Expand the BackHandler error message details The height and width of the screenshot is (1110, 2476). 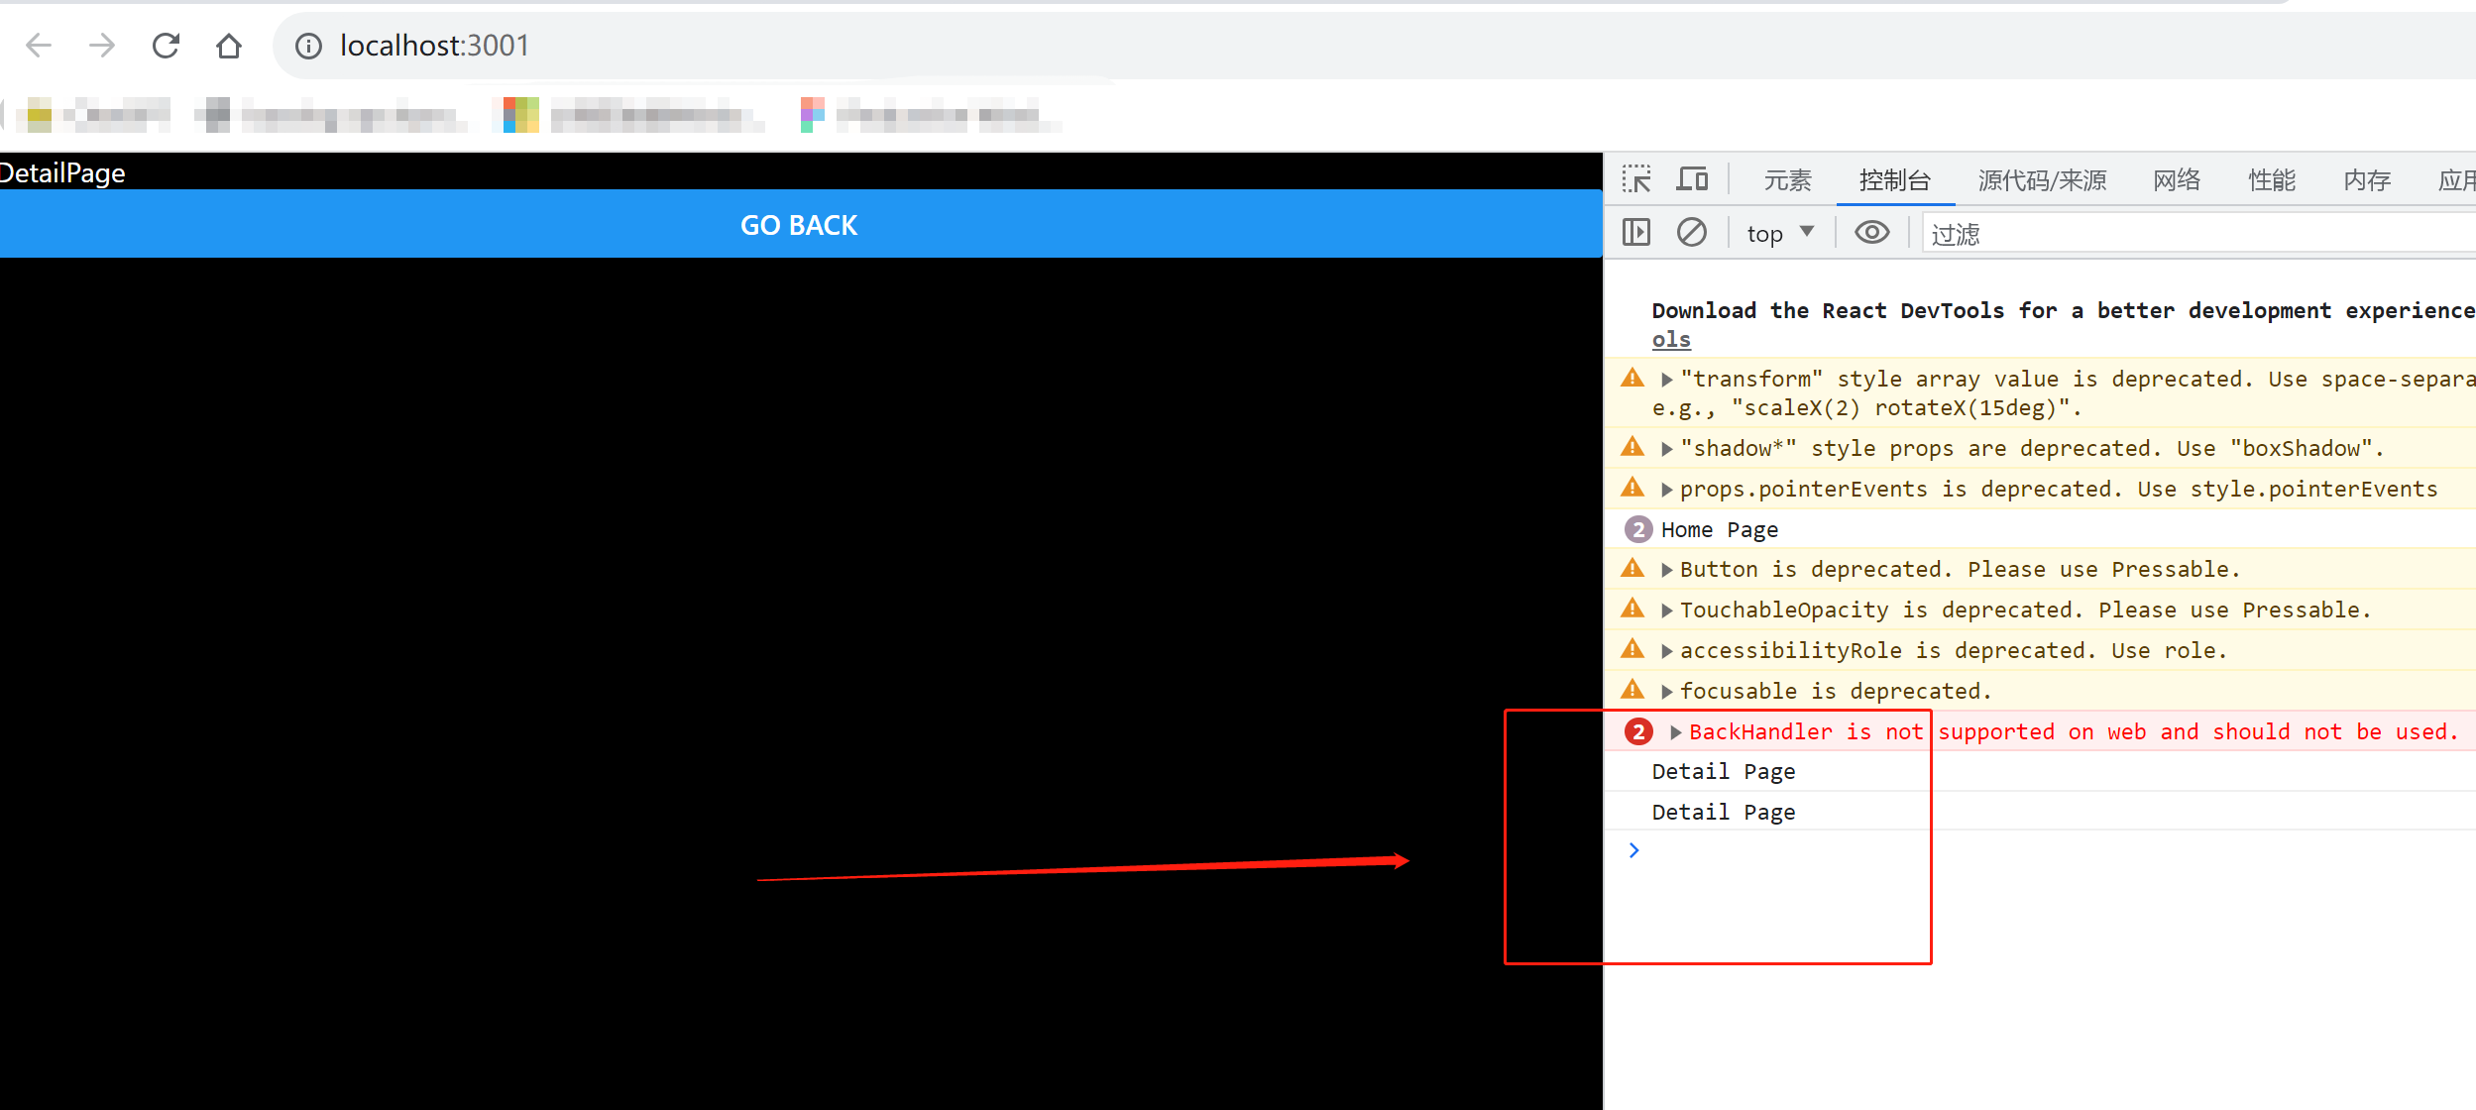(1673, 731)
